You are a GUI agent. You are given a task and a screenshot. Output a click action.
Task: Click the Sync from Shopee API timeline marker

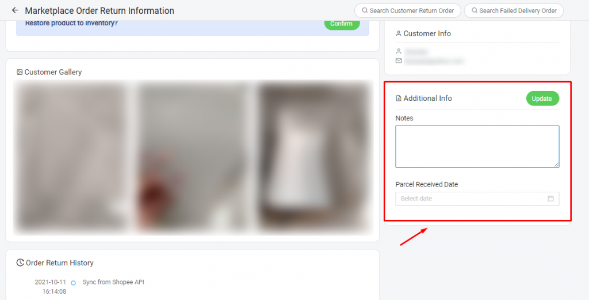[73, 283]
